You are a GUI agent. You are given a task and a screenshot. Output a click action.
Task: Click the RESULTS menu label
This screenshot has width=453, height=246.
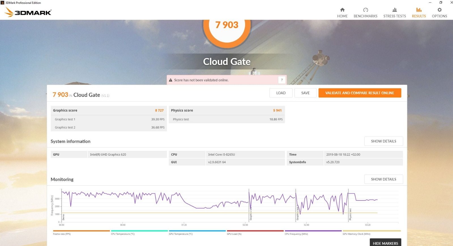419,16
